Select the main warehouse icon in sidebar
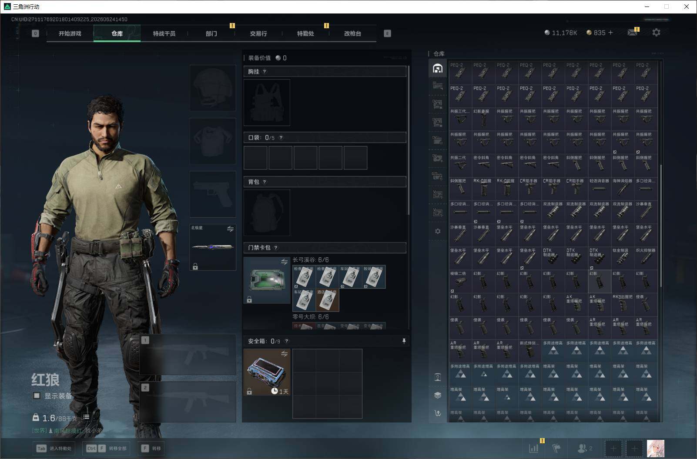Image resolution: width=697 pixels, height=459 pixels. (438, 68)
